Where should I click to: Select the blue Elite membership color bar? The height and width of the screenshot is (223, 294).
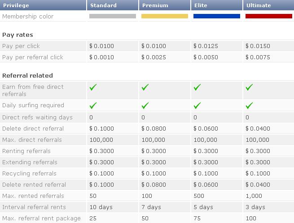coord(217,16)
